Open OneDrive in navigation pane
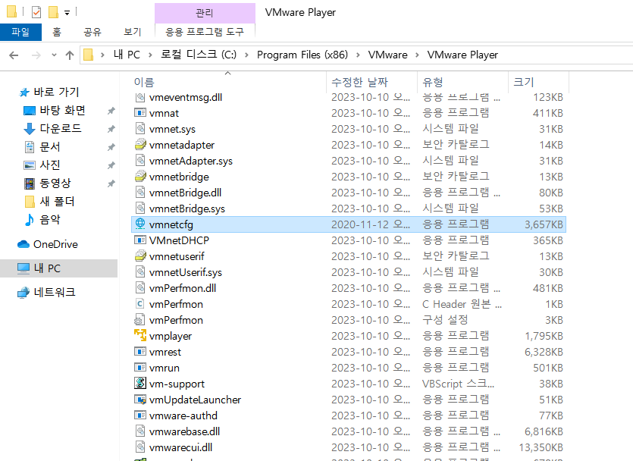 tap(48, 244)
